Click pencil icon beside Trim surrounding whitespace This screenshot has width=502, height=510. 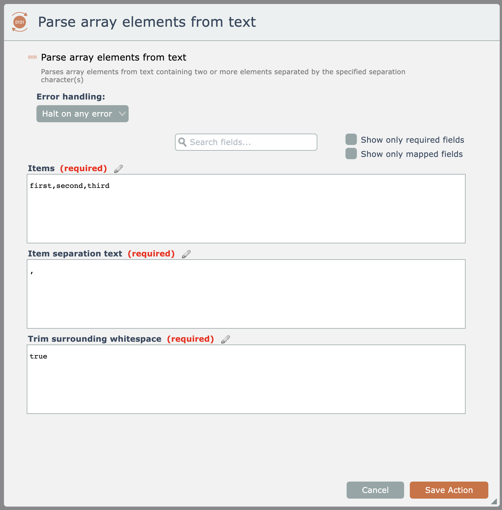(x=225, y=339)
